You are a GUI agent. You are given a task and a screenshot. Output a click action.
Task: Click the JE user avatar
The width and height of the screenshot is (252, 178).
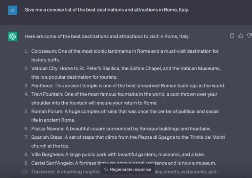pos(12,10)
